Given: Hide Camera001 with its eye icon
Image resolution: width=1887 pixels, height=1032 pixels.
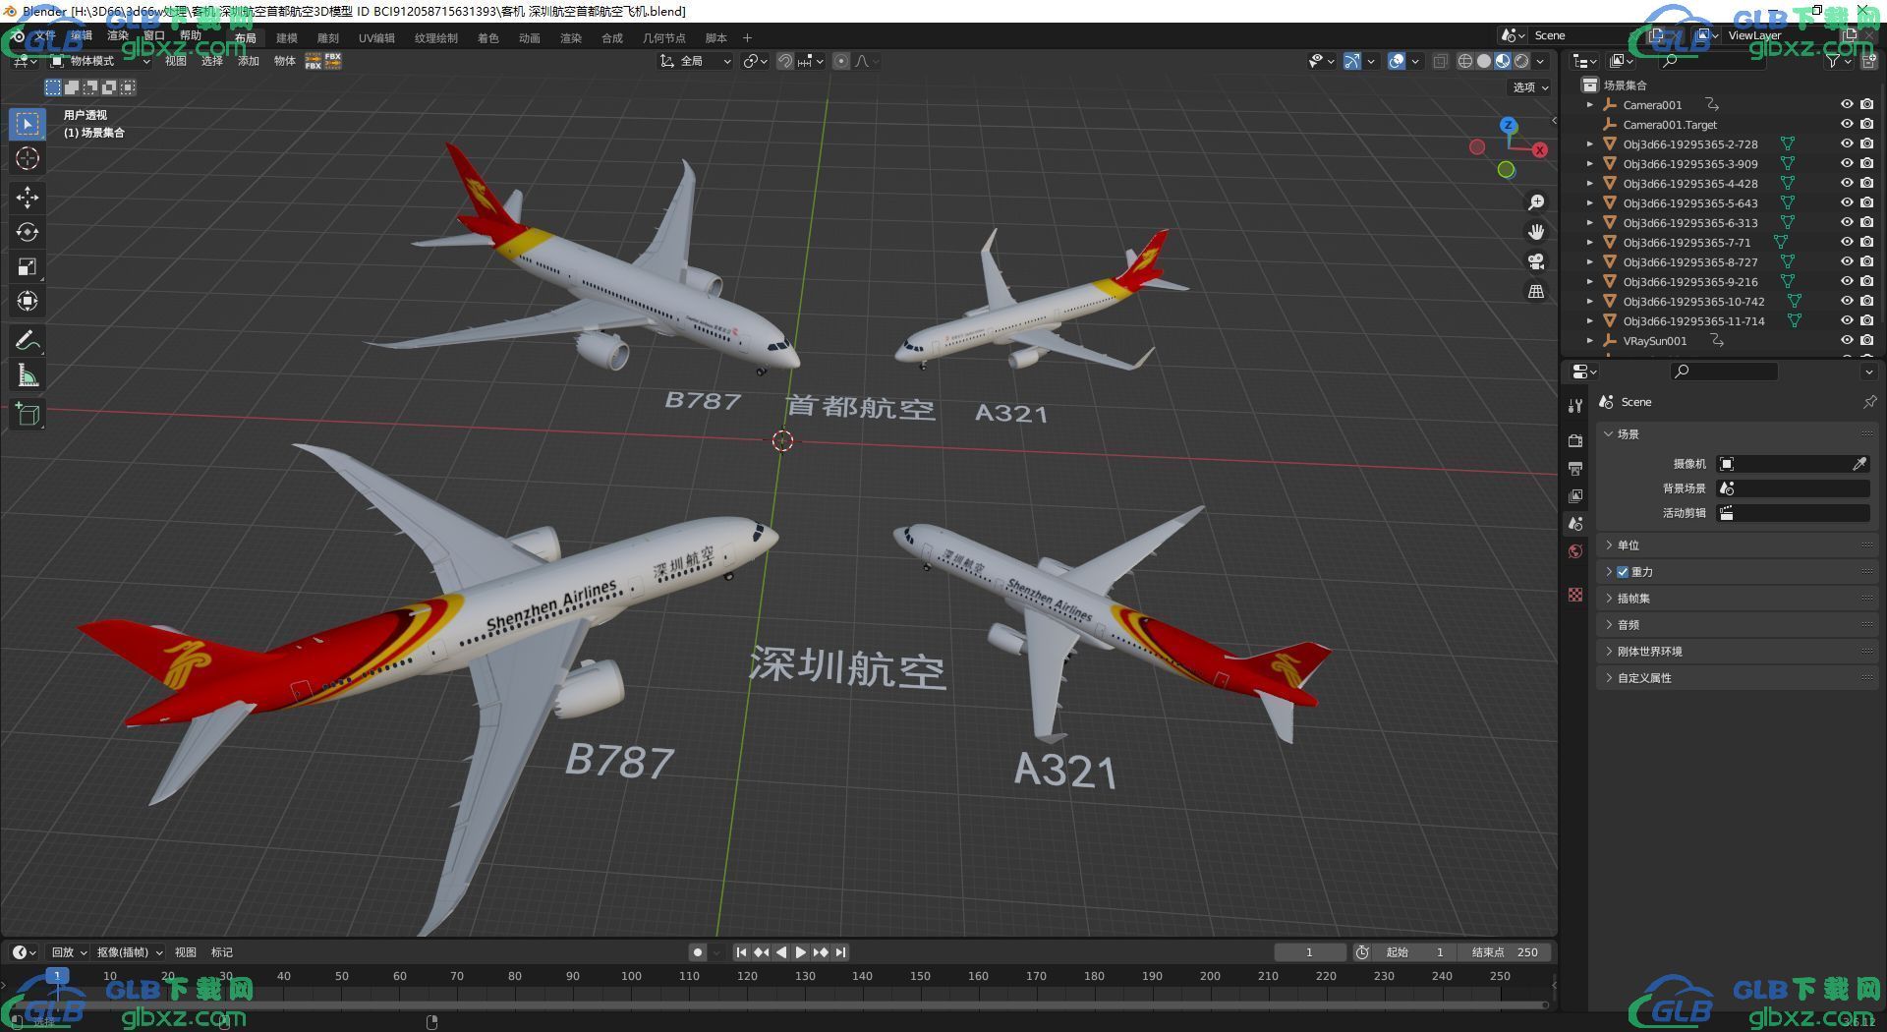Looking at the screenshot, I should 1847,104.
